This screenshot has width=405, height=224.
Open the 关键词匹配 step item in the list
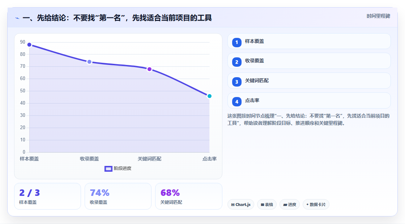pos(309,81)
